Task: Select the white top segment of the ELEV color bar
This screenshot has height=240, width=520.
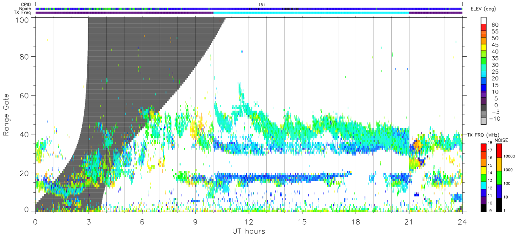Action: click(x=484, y=21)
